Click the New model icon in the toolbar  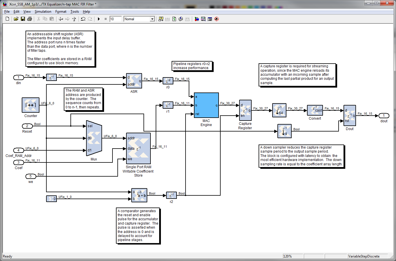point(8,19)
